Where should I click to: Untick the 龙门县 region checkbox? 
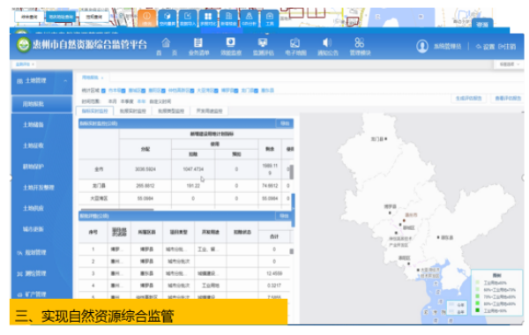(x=256, y=91)
